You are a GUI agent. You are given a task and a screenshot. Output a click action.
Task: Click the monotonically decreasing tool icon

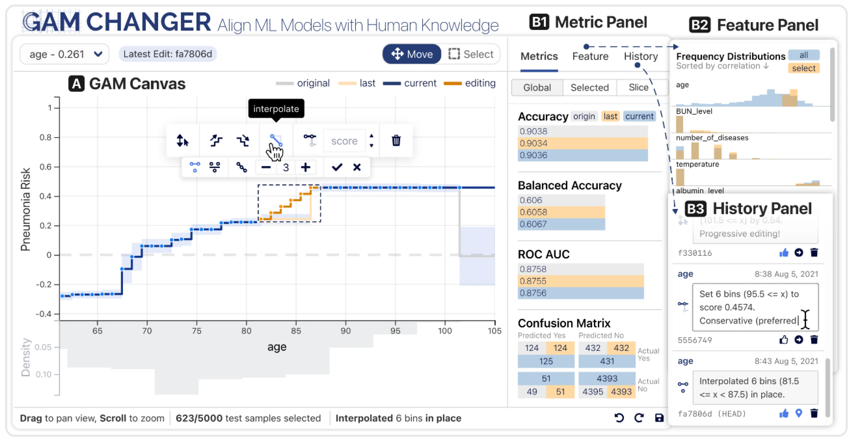243,141
